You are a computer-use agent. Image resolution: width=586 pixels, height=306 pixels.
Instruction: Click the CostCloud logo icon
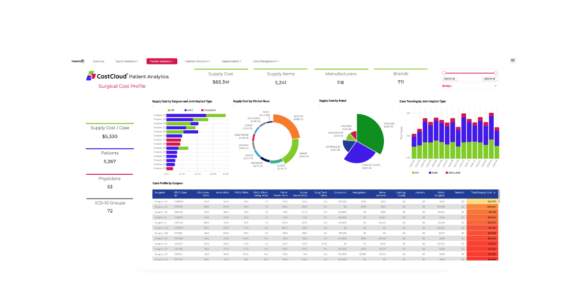[x=92, y=76]
